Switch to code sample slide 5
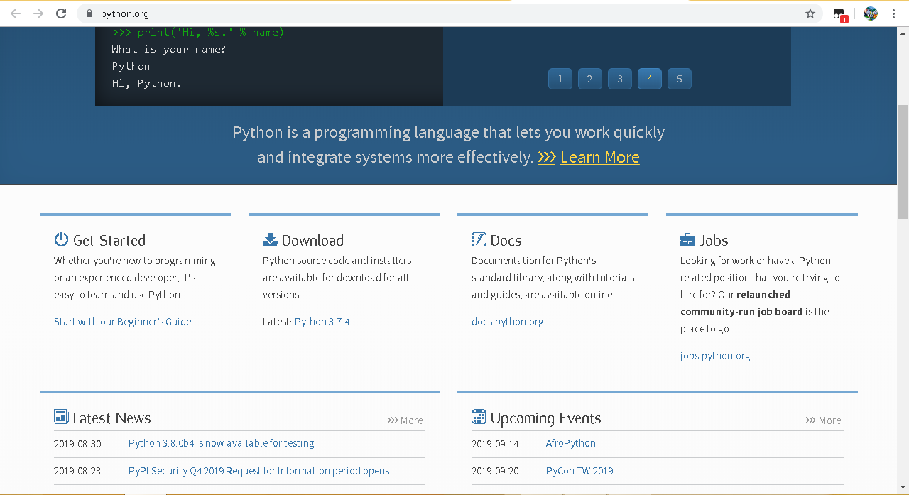Screen dimensions: 909x495 (x=680, y=79)
